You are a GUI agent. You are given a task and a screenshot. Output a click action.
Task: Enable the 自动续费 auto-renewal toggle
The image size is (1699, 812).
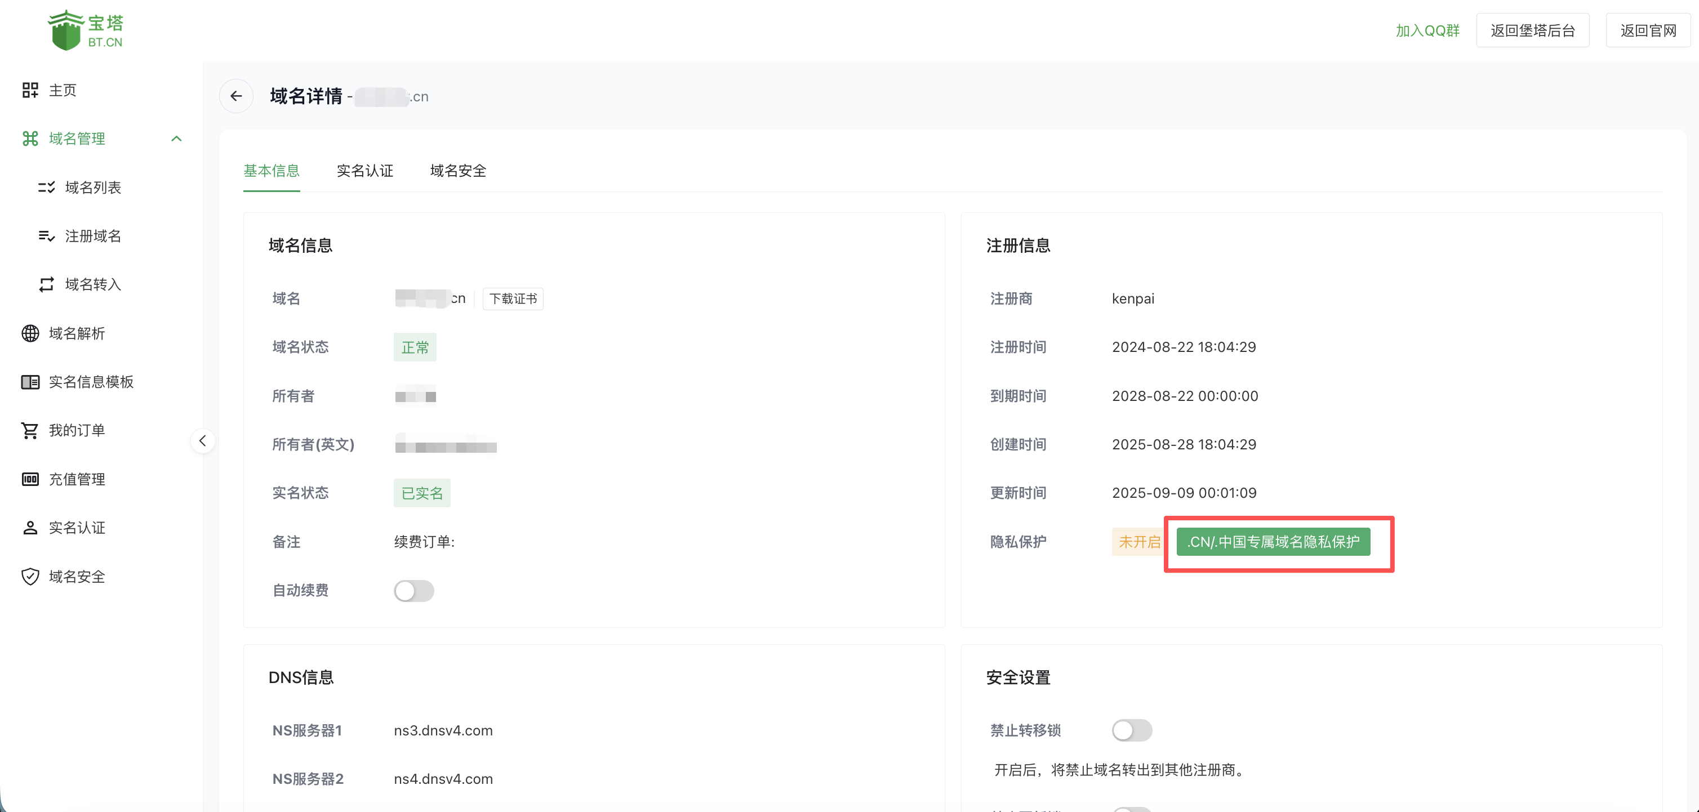[x=414, y=591]
